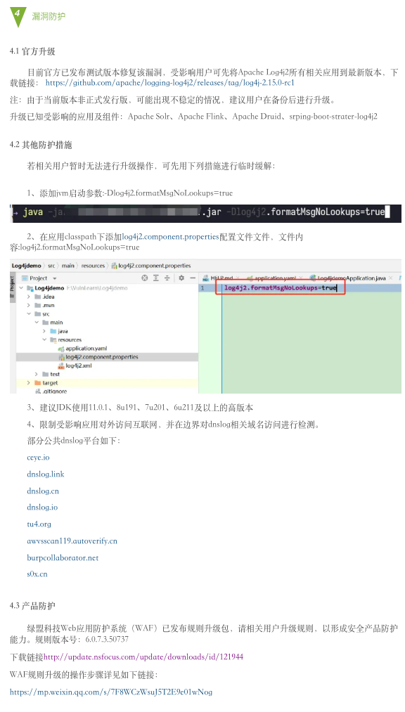The width and height of the screenshot is (405, 712).
Task: Expand the .idea folder
Action: (28, 297)
